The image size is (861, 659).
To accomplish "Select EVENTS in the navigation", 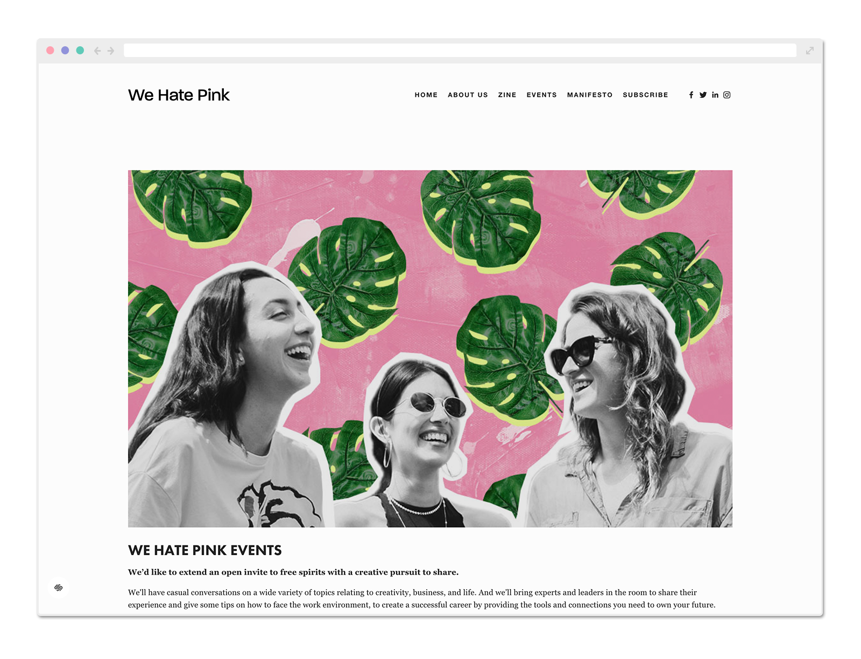I will [541, 95].
